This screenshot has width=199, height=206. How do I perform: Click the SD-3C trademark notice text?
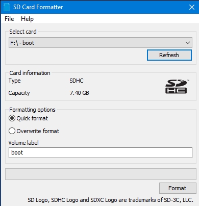pos(111,200)
